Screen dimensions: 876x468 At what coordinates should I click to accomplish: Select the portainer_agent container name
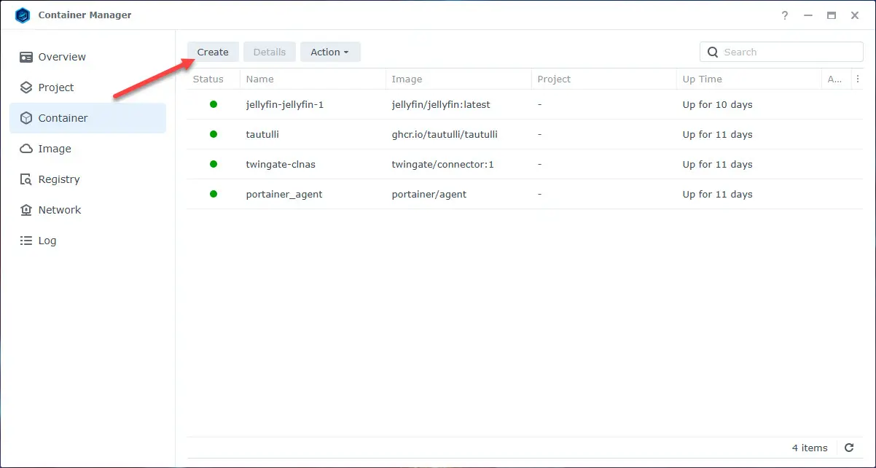(284, 194)
